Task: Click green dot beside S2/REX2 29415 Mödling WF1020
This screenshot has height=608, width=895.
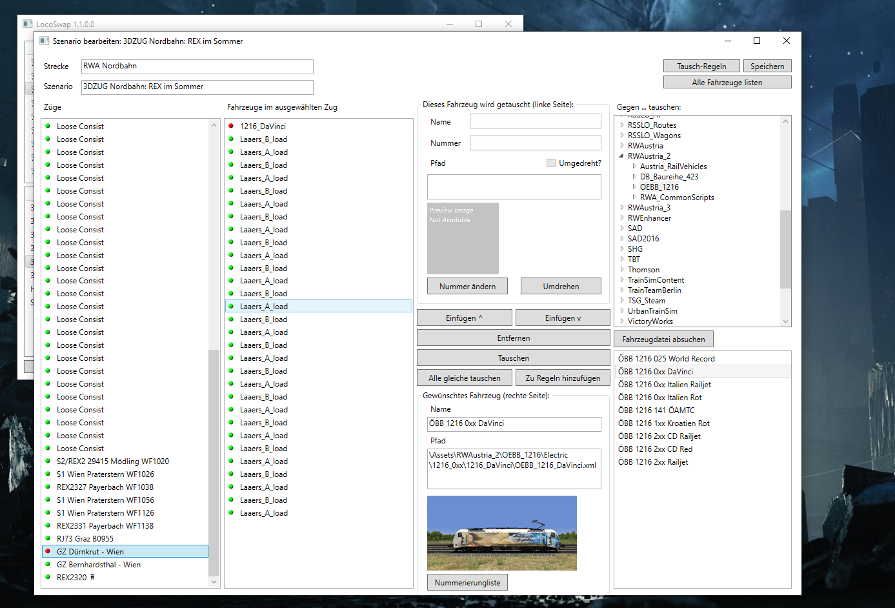Action: click(48, 461)
